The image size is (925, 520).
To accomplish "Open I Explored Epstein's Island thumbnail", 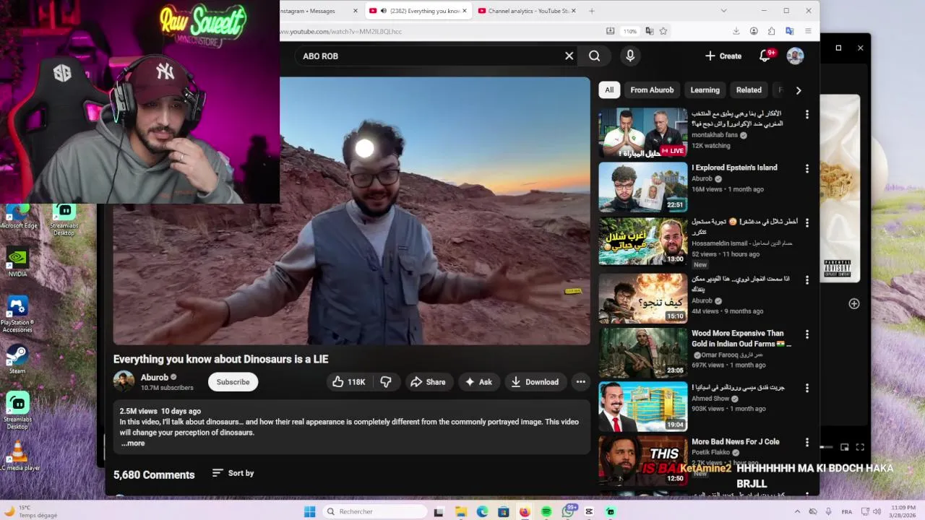I will (x=642, y=187).
